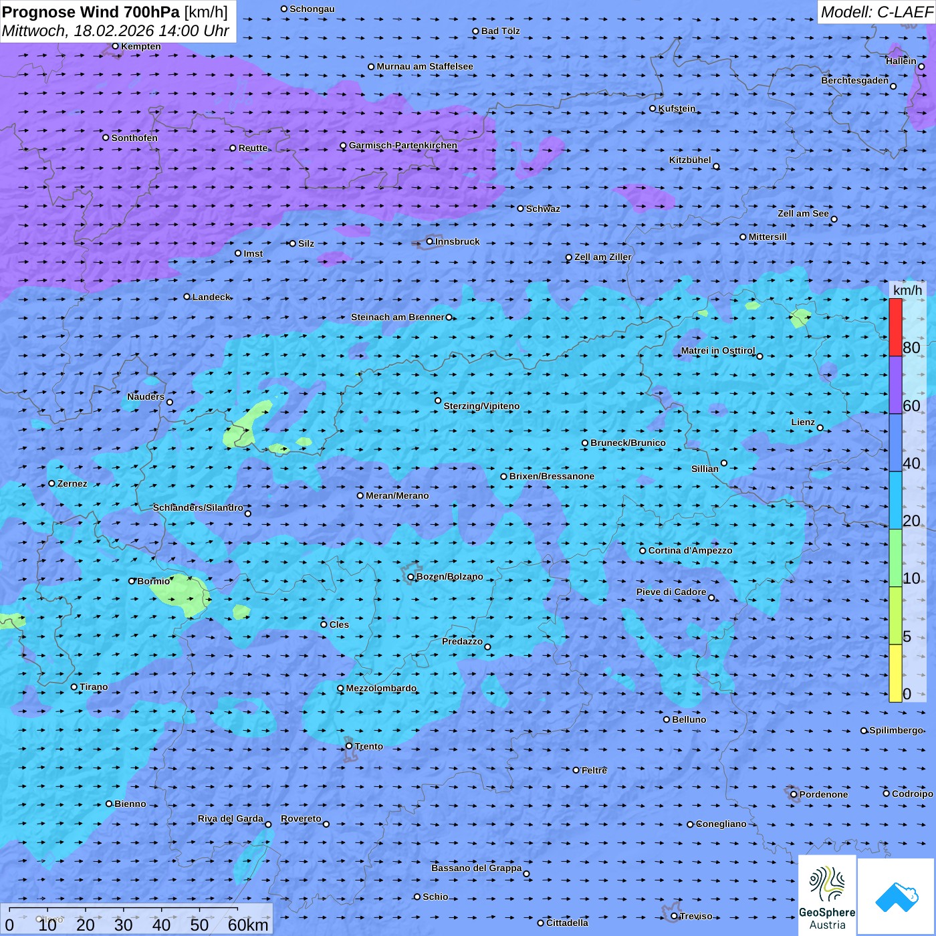Click the Steinach am Brenner label
The height and width of the screenshot is (936, 936).
click(397, 317)
